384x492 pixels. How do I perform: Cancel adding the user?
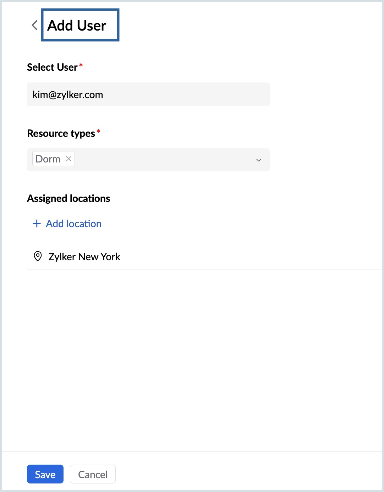pyautogui.click(x=93, y=474)
